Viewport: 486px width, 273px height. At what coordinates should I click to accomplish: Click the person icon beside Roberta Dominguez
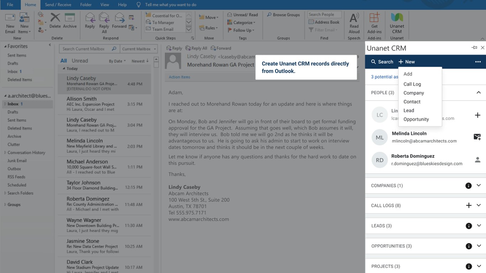477,160
